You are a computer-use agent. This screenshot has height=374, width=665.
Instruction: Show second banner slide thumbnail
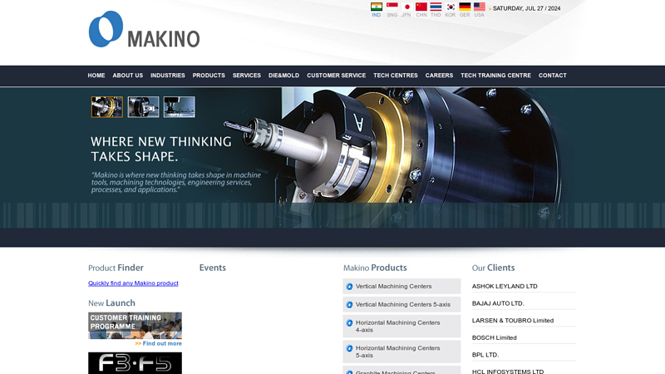[x=143, y=107]
